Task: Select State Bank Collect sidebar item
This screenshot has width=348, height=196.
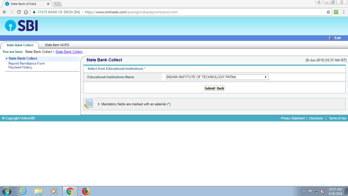Action: [23, 58]
